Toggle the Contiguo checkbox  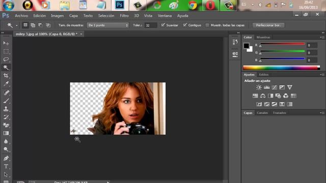(x=185, y=25)
